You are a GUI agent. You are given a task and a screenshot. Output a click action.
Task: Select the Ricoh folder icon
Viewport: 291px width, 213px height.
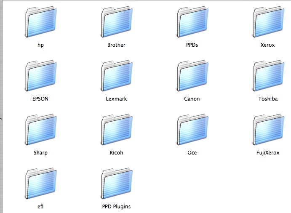click(117, 130)
